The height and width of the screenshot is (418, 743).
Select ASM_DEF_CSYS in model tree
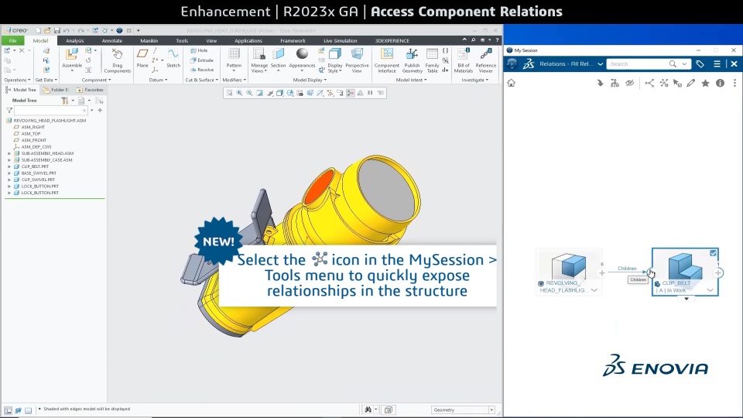[x=36, y=147]
